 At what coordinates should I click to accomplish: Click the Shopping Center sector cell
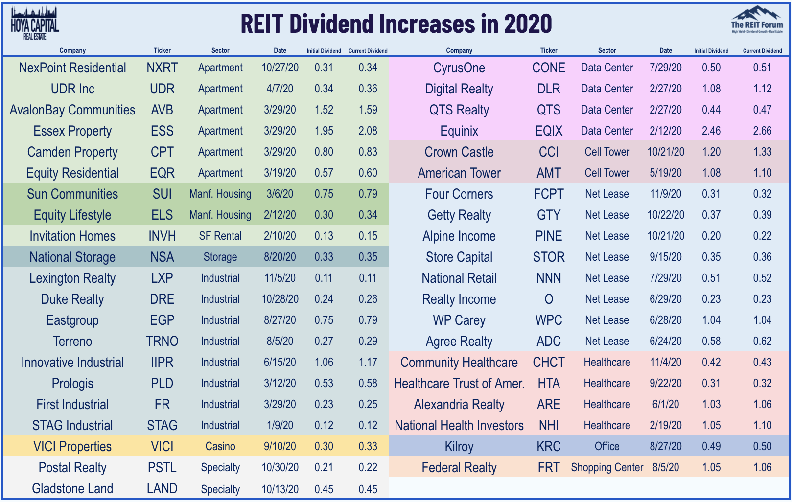(607, 468)
